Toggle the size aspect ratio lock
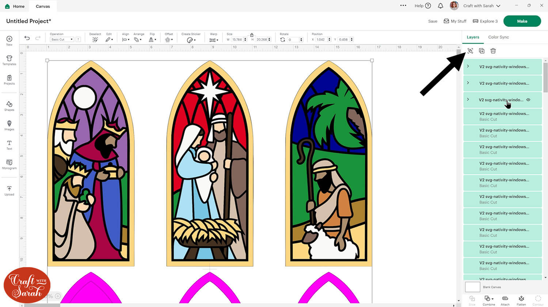Screen dimensions: 548x307 pos(252,35)
